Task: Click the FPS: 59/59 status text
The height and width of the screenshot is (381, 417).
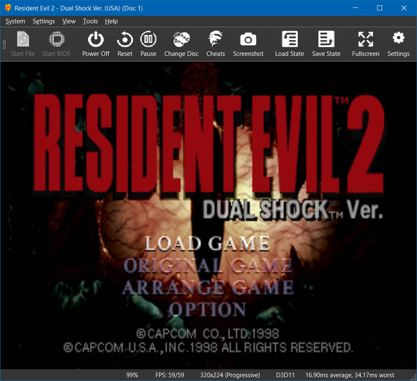Action: (x=170, y=375)
